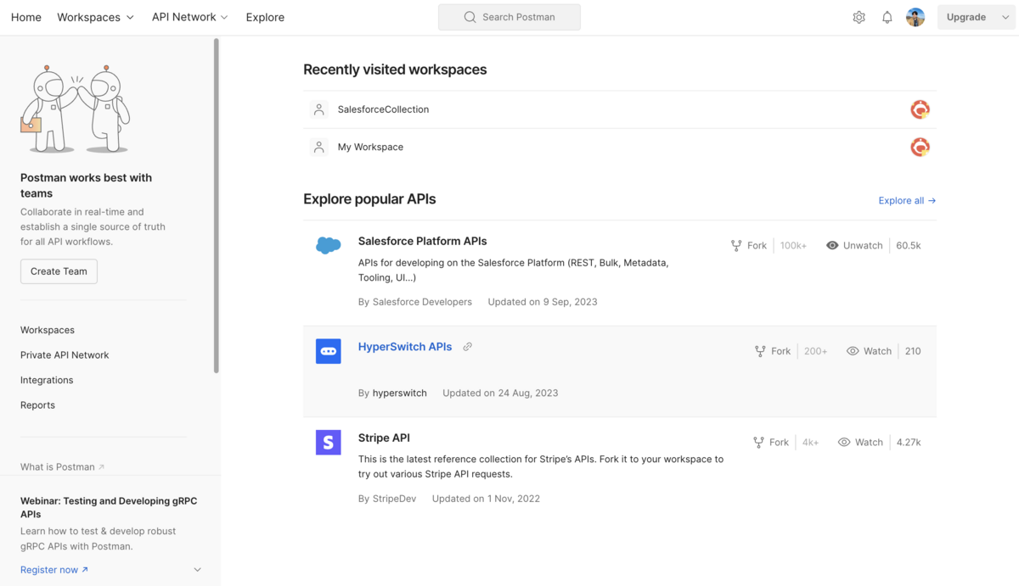Go to the Explore tab
Screen dimensions: 1019x586
(265, 17)
